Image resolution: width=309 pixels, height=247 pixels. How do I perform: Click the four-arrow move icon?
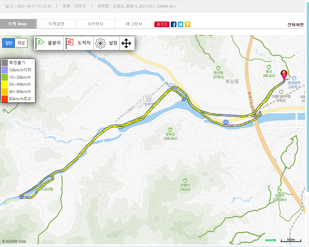(126, 43)
